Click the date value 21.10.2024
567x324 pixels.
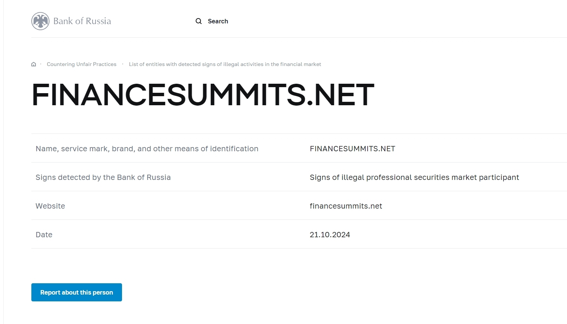click(x=330, y=235)
